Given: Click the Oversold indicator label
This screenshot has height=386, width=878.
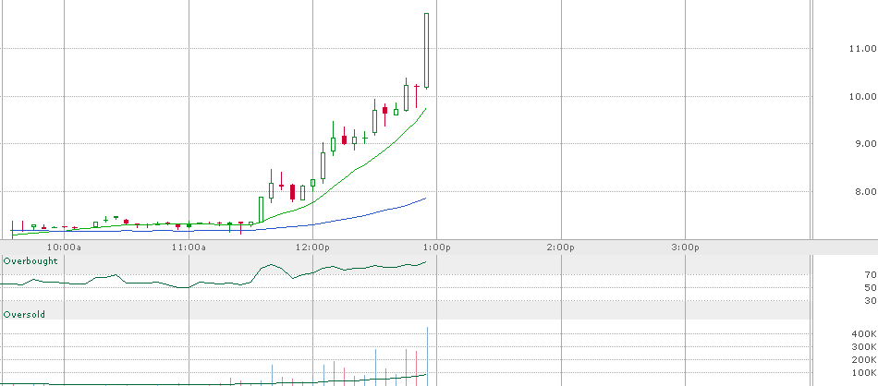Looking at the screenshot, I should [24, 314].
